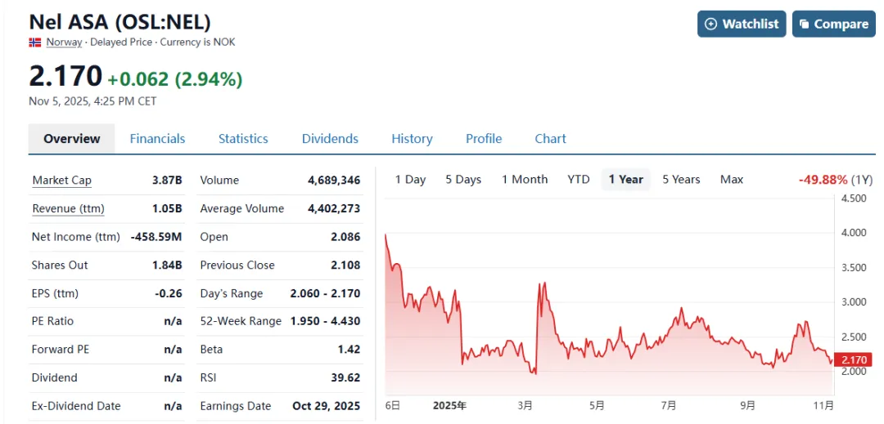Open the Profile tab

click(x=484, y=138)
